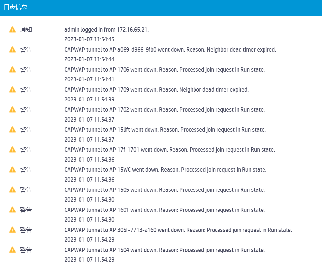This screenshot has height=267, width=322.
Task: Click the warning icon for AP 15WC entry
Action: coord(12,170)
